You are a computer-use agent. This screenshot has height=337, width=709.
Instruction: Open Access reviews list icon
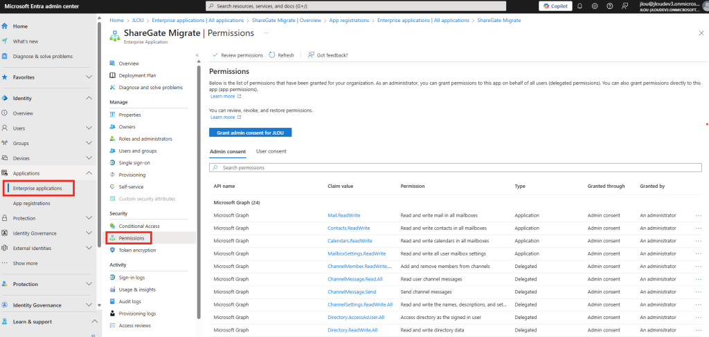click(113, 325)
